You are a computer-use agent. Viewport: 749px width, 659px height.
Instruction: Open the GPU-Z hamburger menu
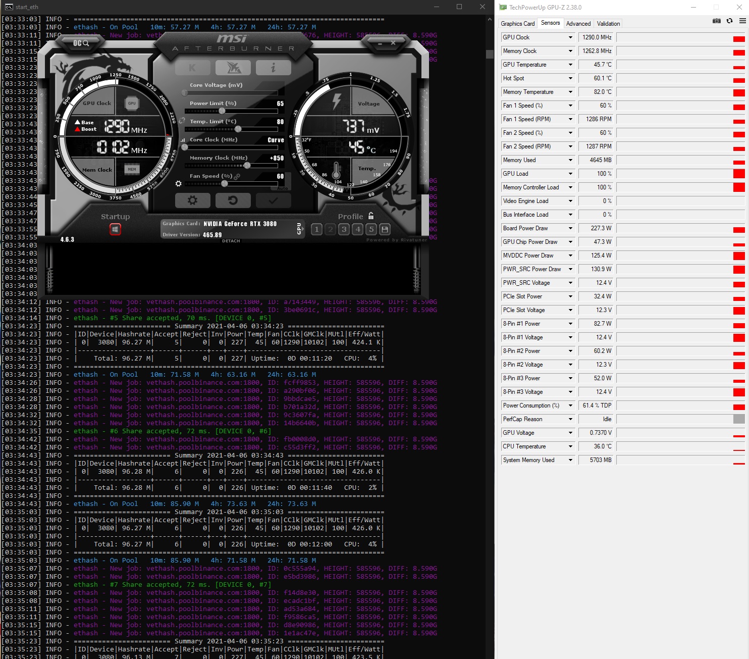point(742,21)
